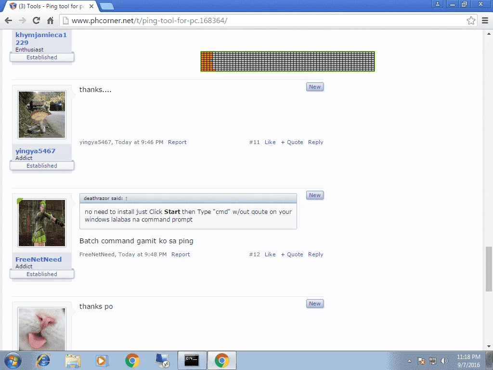
Task: Reply to post #12
Action: tap(316, 254)
